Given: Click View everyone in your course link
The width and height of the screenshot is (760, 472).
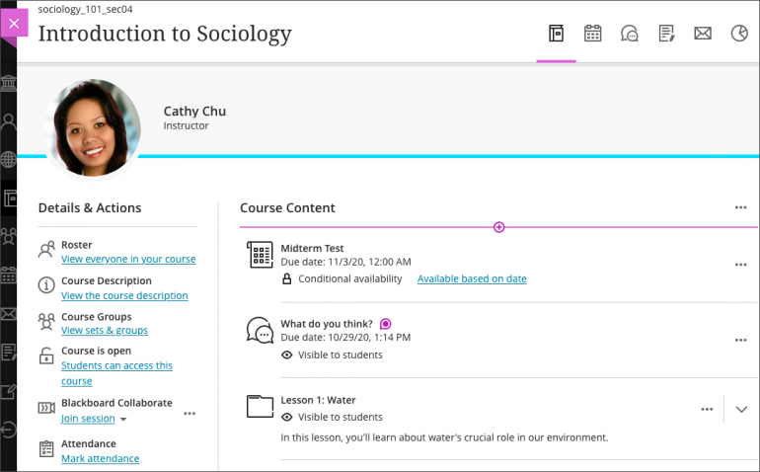Looking at the screenshot, I should click(x=128, y=260).
